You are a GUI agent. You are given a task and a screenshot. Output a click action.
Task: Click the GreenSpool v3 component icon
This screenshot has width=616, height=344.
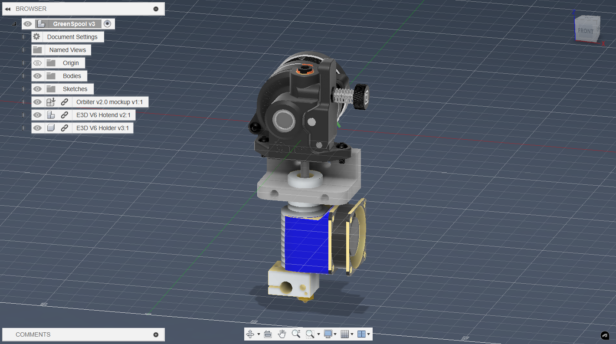pyautogui.click(x=41, y=24)
